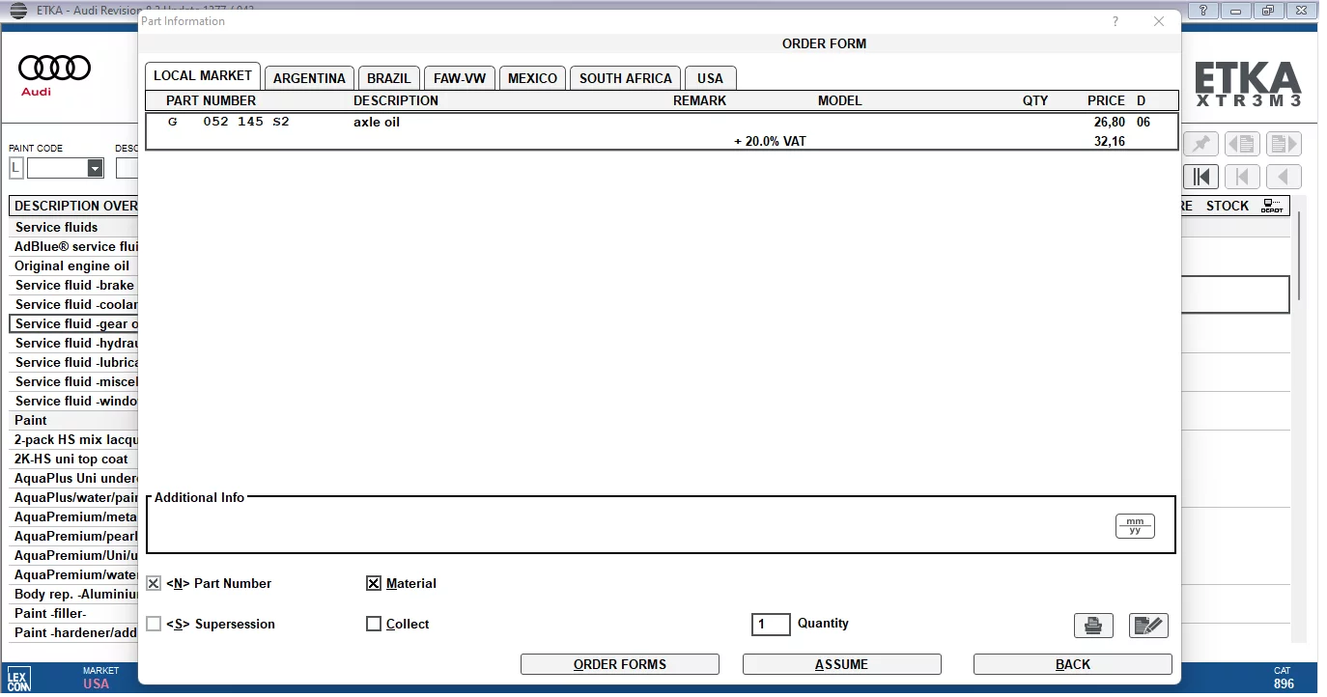1327x697 pixels.
Task: Click the Depot icon beside Stock
Action: (x=1272, y=206)
